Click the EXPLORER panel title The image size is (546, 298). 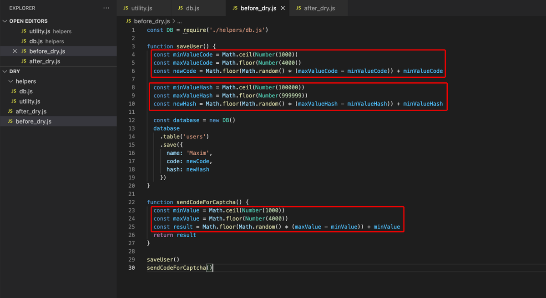pyautogui.click(x=22, y=8)
